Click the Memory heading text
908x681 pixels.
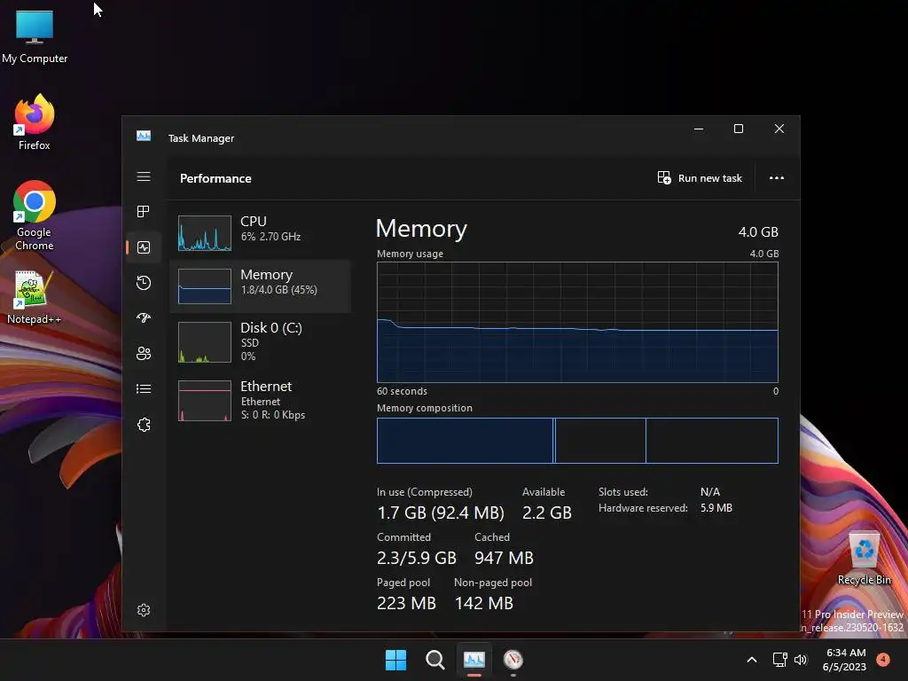click(421, 229)
